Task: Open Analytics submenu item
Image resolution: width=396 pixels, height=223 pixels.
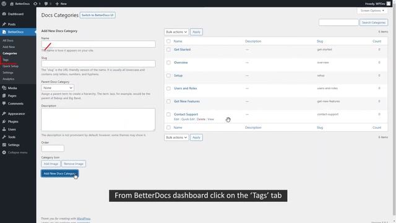Action: coord(8,79)
